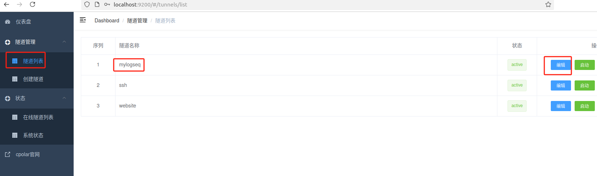Reload the page with refresh icon
Viewport: 597px width, 176px height.
click(x=32, y=4)
